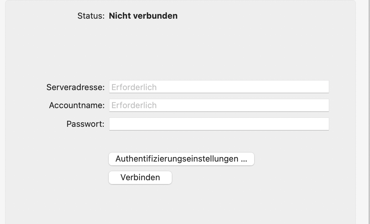The height and width of the screenshot is (224, 370).
Task: Open Authentifizierungseinstellungen dialog
Action: pos(181,159)
